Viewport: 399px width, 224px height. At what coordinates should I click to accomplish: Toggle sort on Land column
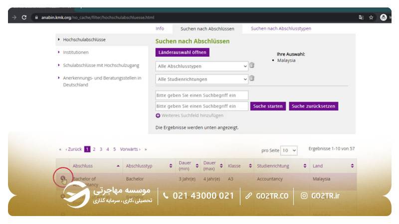[x=352, y=166]
